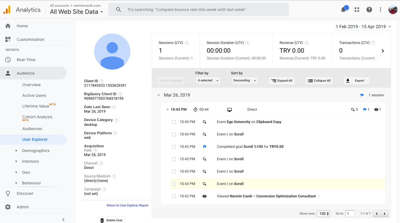400x223 pixels.
Task: Click the session duration stopwatch icon
Action: point(195,110)
